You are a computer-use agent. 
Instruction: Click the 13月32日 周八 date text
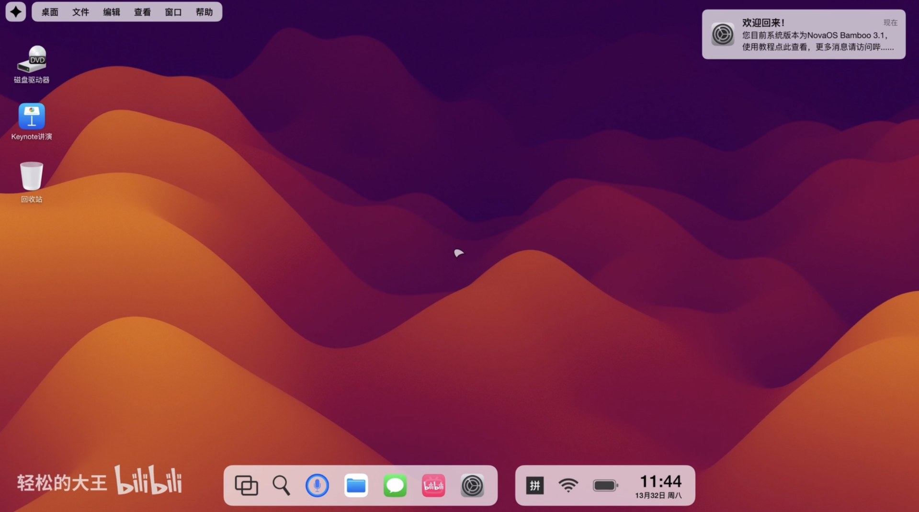[x=658, y=495]
